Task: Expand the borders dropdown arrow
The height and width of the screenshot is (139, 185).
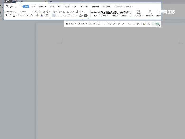Action: (x=88, y=15)
